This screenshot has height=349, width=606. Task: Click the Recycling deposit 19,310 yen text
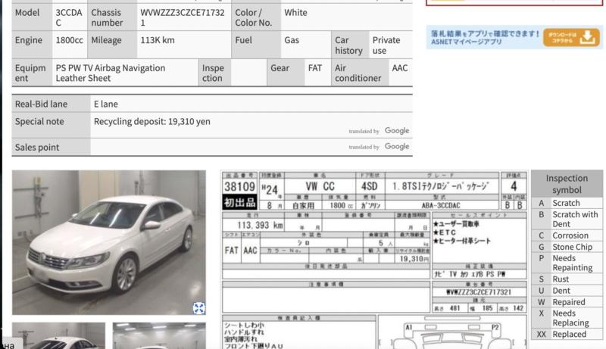[x=152, y=121]
